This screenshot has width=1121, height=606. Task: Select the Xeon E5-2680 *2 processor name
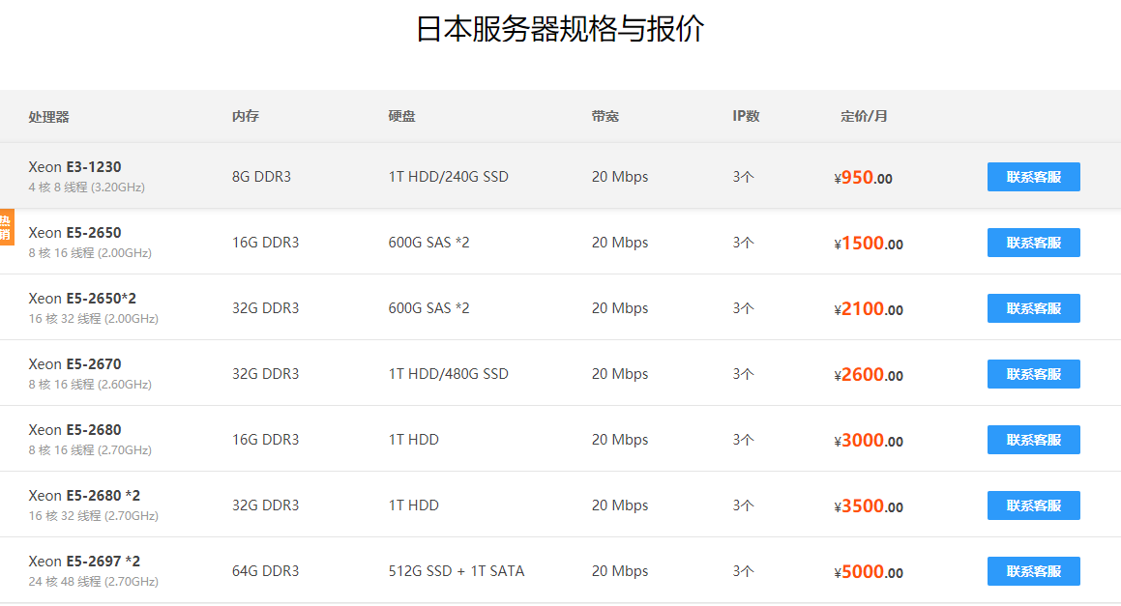point(84,495)
